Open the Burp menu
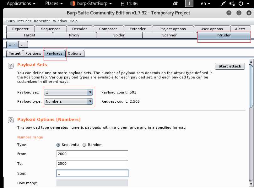Screen dimensions: 254x188 (10, 21)
